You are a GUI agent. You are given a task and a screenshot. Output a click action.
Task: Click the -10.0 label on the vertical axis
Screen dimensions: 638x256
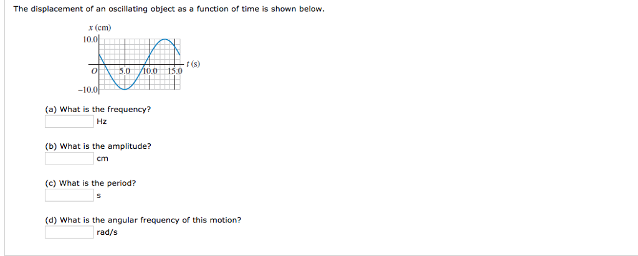tap(90, 90)
